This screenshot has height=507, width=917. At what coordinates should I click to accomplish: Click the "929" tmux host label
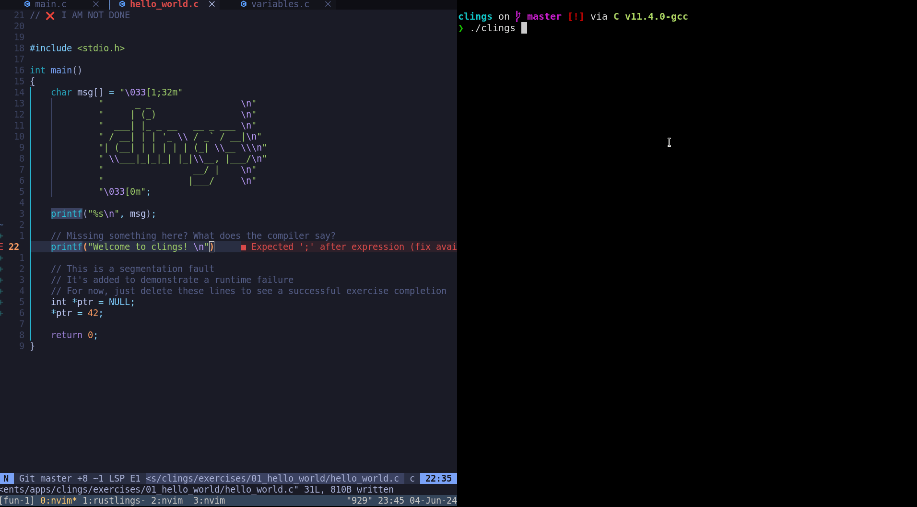click(359, 501)
